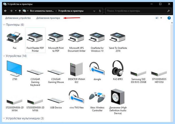175x124 pixels.
Task: Click the vertical scrollbar up arrow
Action: (x=172, y=23)
